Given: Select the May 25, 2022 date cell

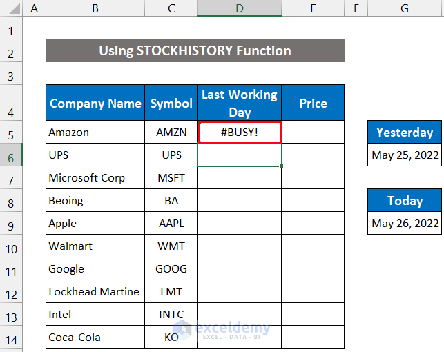Looking at the screenshot, I should pyautogui.click(x=405, y=155).
